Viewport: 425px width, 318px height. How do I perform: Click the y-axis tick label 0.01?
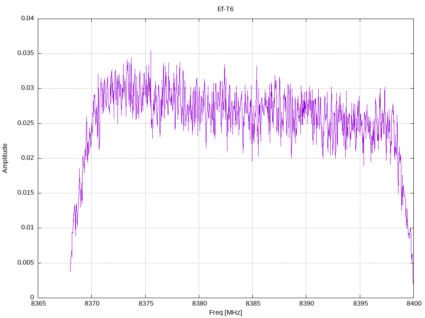coord(28,228)
